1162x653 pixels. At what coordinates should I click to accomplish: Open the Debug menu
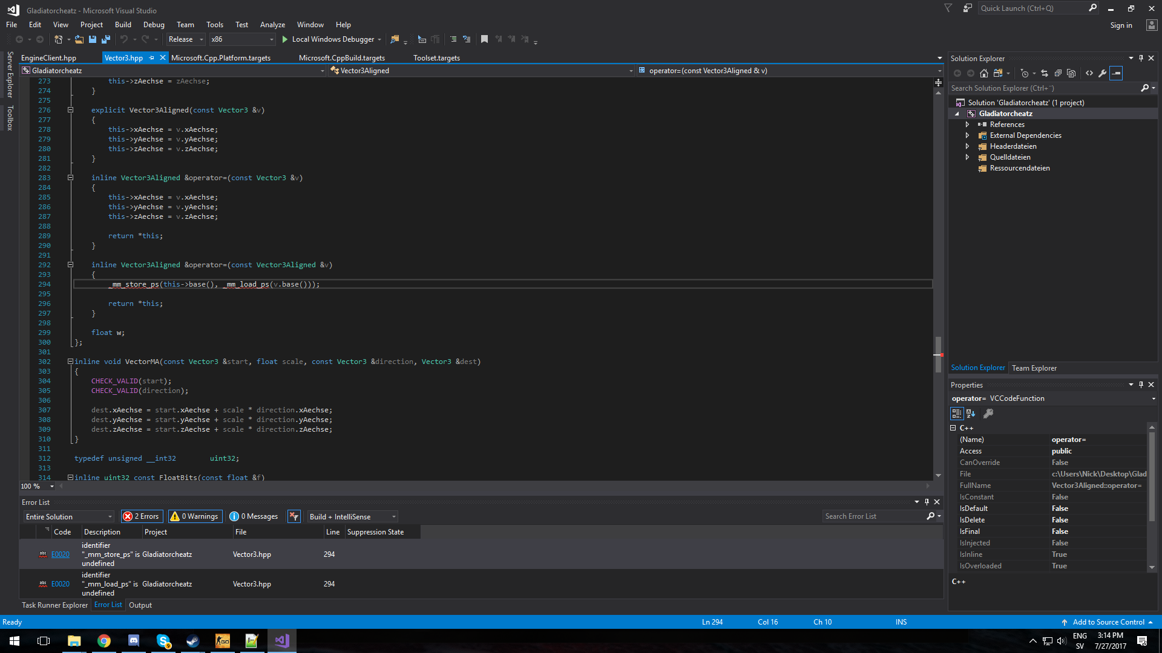point(154,25)
